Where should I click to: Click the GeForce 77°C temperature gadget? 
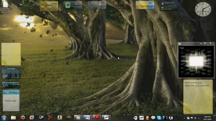click(11, 85)
